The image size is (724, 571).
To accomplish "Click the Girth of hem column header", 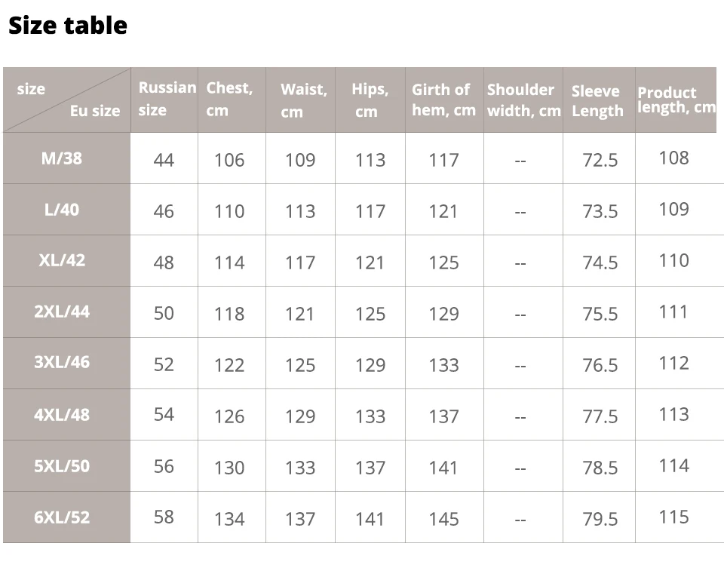I will click(443, 100).
